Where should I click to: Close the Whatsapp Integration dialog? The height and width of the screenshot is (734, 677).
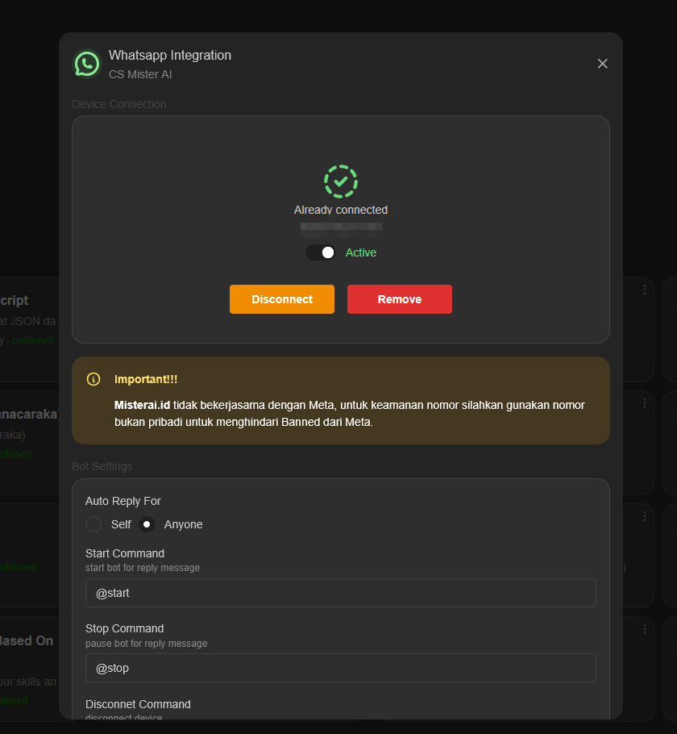click(602, 64)
